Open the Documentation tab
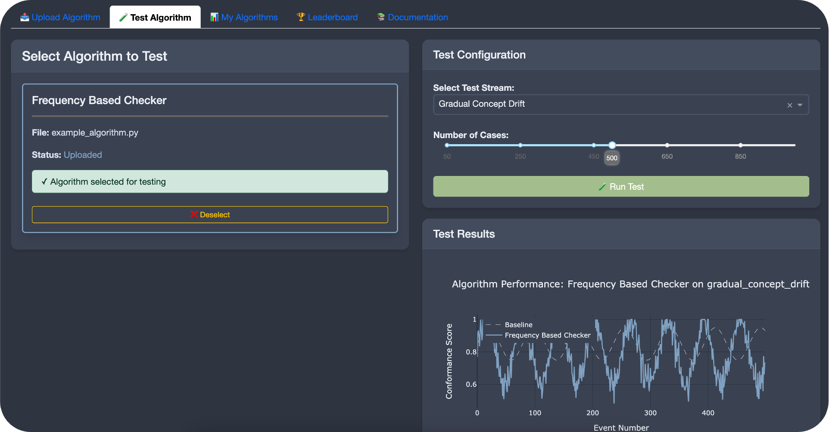 pos(418,17)
